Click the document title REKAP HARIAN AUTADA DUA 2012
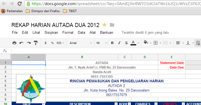The image size is (201, 105). click(55, 25)
